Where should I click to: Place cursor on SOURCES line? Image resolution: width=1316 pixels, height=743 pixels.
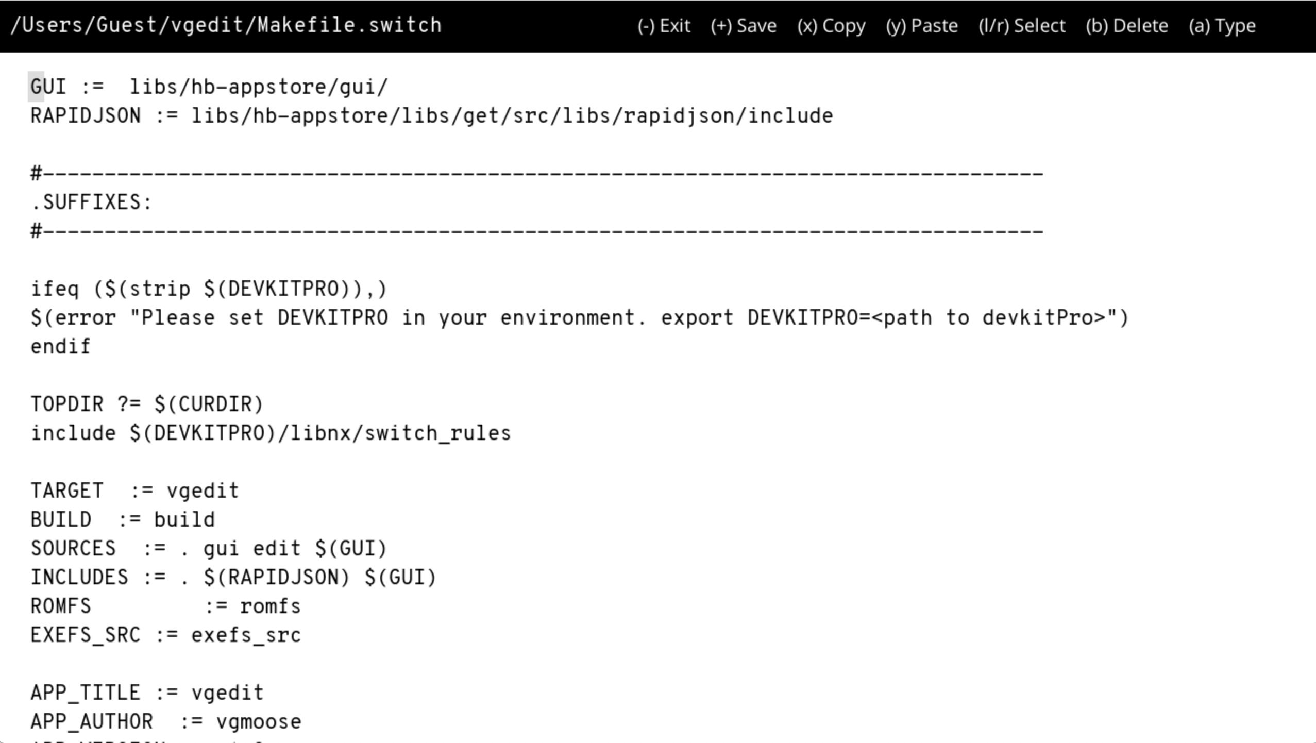[x=209, y=548]
